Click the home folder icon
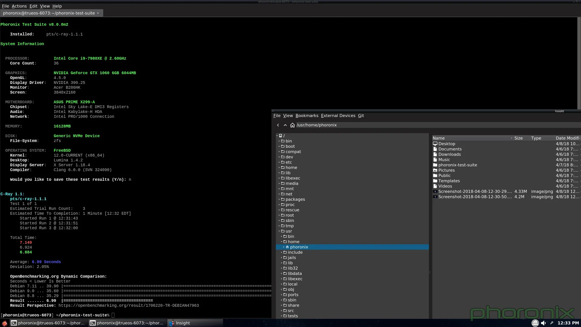 click(x=292, y=125)
